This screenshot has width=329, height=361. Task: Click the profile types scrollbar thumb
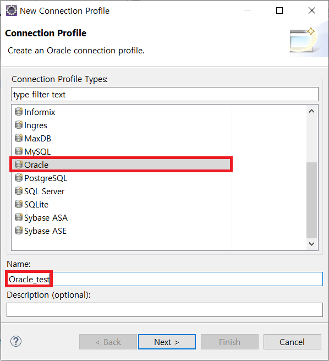(312, 200)
